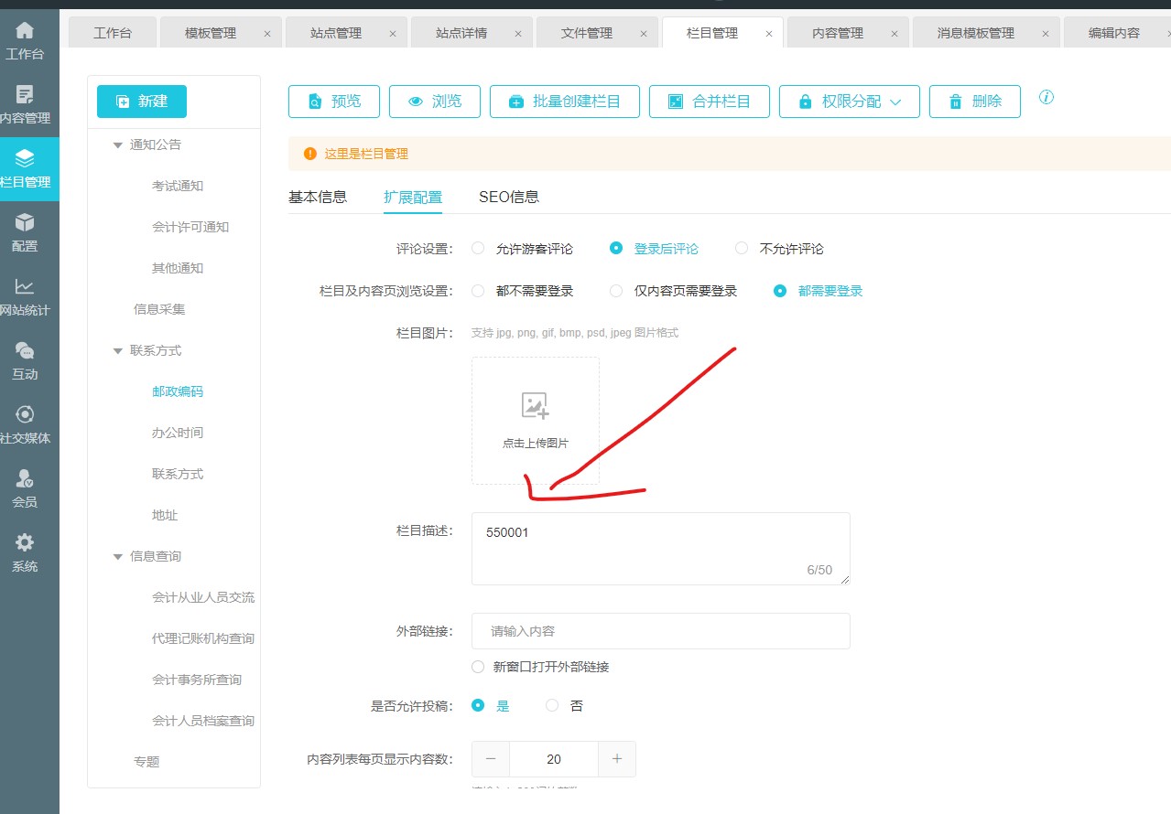This screenshot has height=814, width=1171.
Task: Click the 内容管理 sidebar icon
Action: [x=25, y=95]
